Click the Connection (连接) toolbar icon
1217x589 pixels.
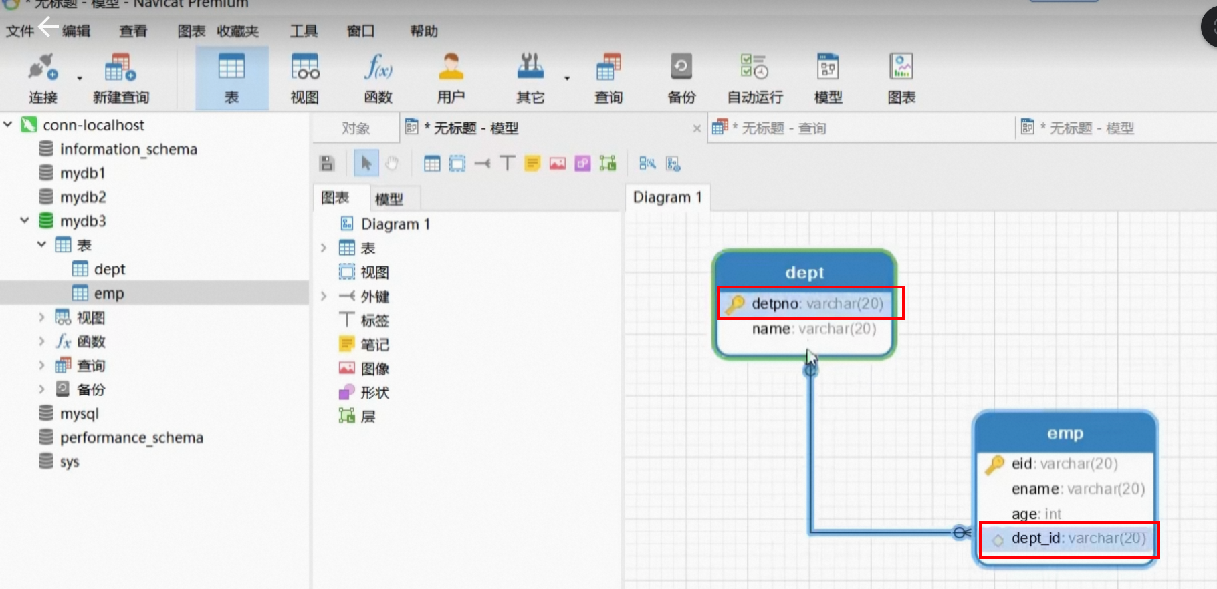coord(43,78)
